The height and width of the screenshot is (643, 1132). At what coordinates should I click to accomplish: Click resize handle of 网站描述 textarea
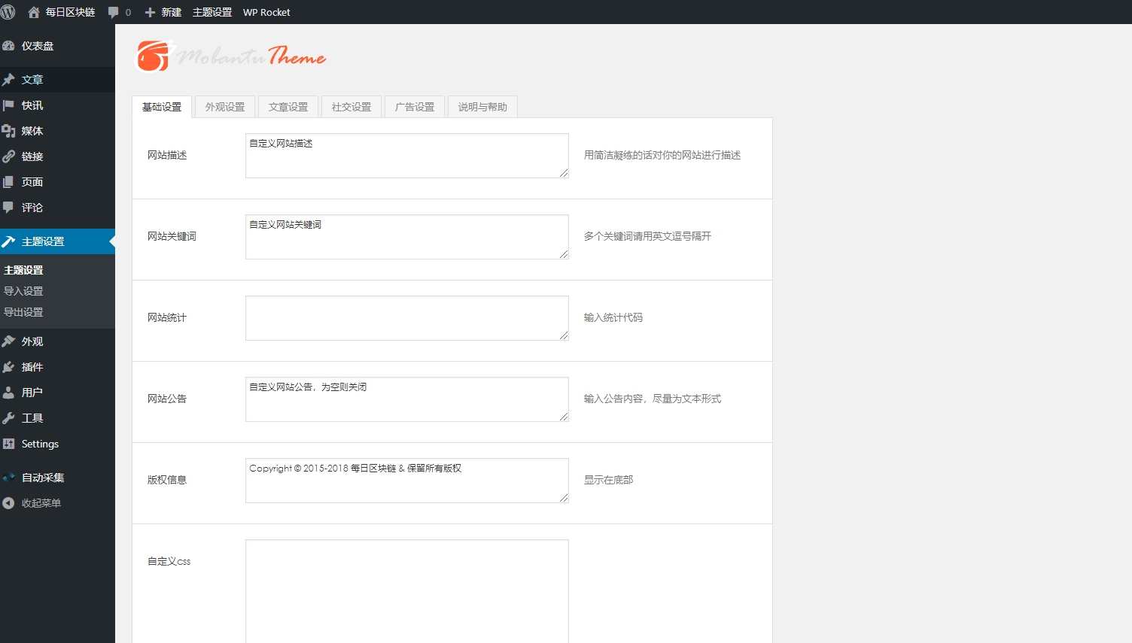564,173
